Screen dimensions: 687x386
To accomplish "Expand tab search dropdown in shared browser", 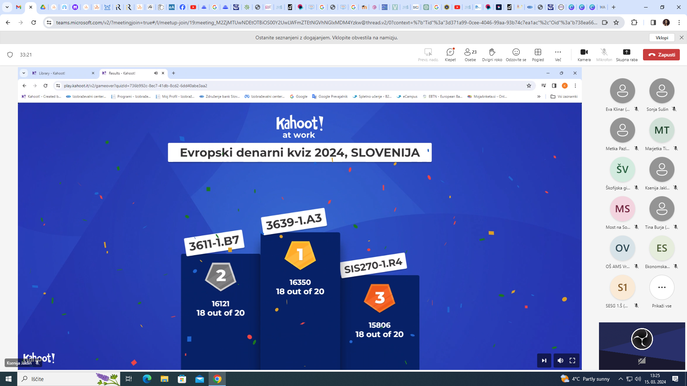I will pos(24,73).
